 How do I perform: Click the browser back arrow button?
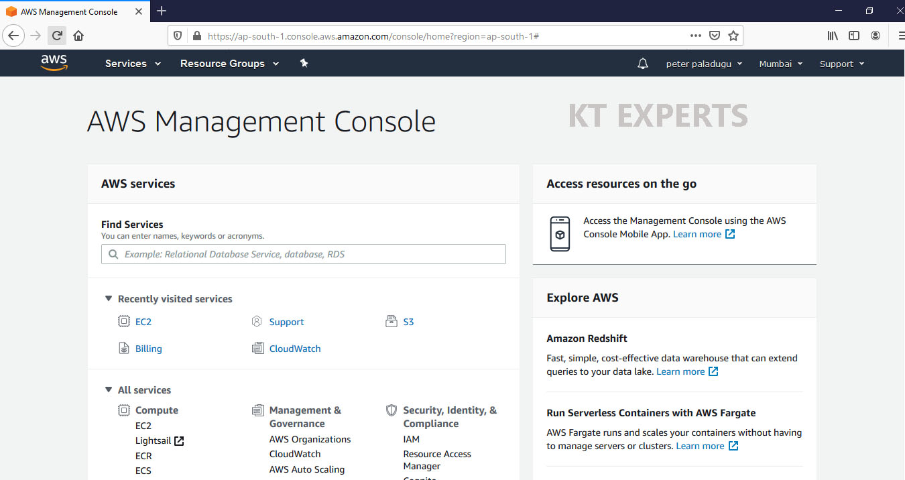pos(13,36)
